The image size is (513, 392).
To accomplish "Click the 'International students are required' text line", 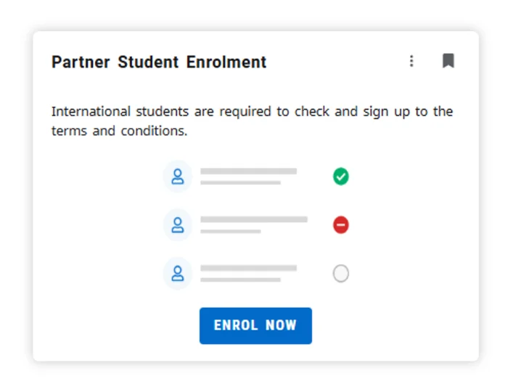I will click(x=252, y=112).
